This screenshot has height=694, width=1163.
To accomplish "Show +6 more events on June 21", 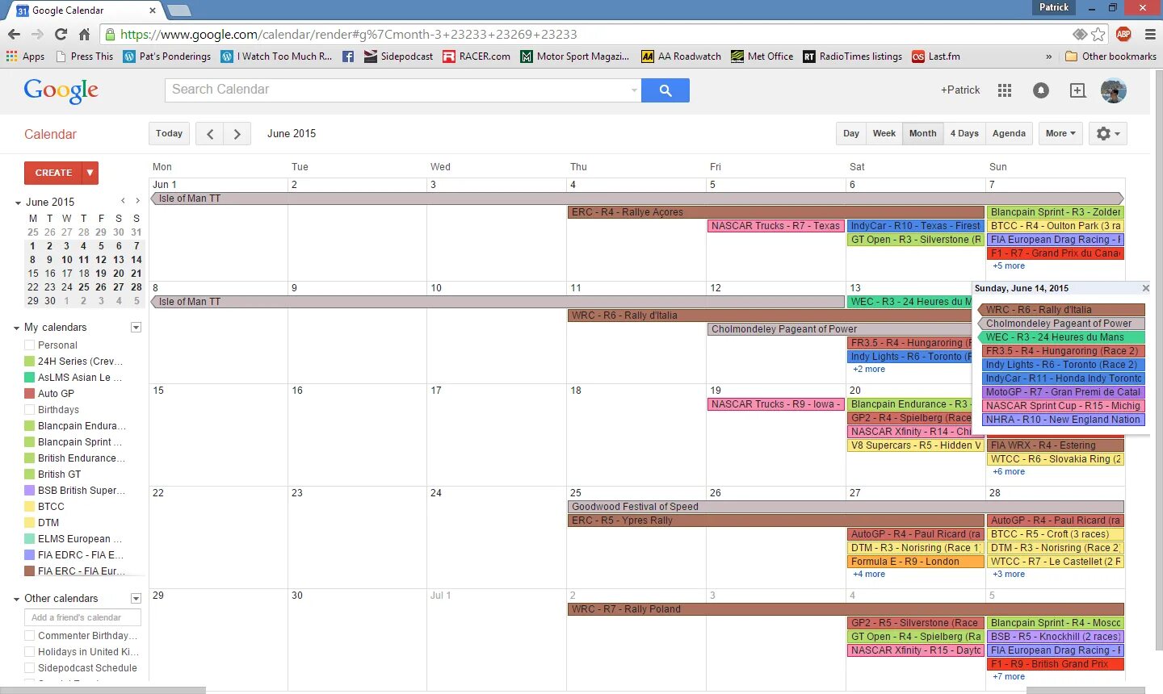I will point(1009,472).
